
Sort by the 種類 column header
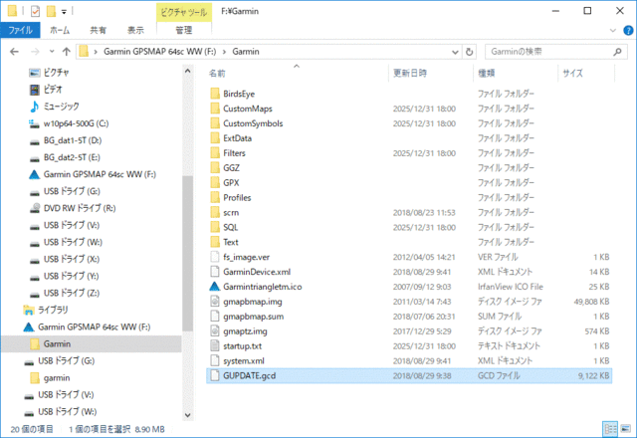pos(486,73)
